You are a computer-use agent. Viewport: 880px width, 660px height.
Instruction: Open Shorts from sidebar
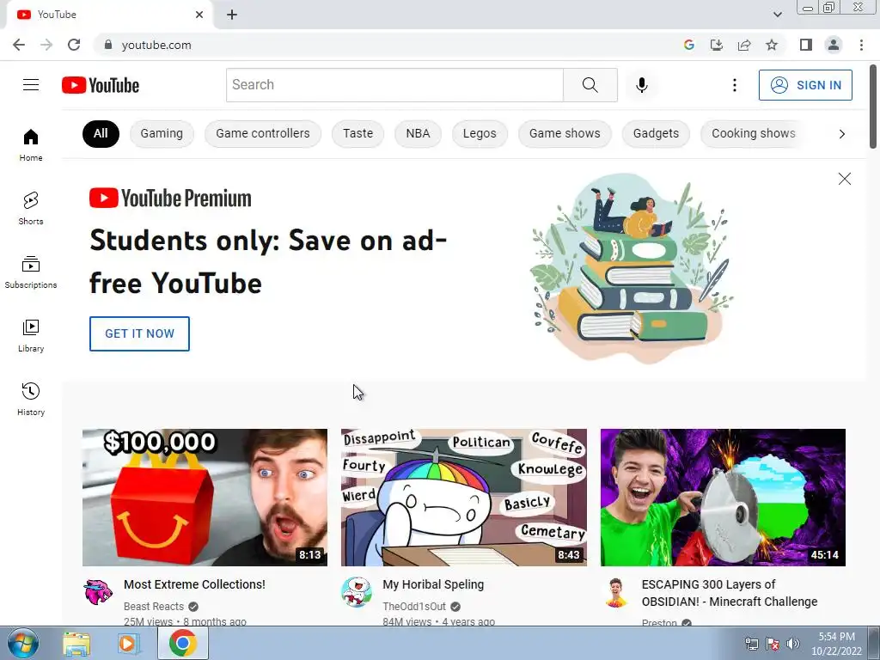[31, 208]
